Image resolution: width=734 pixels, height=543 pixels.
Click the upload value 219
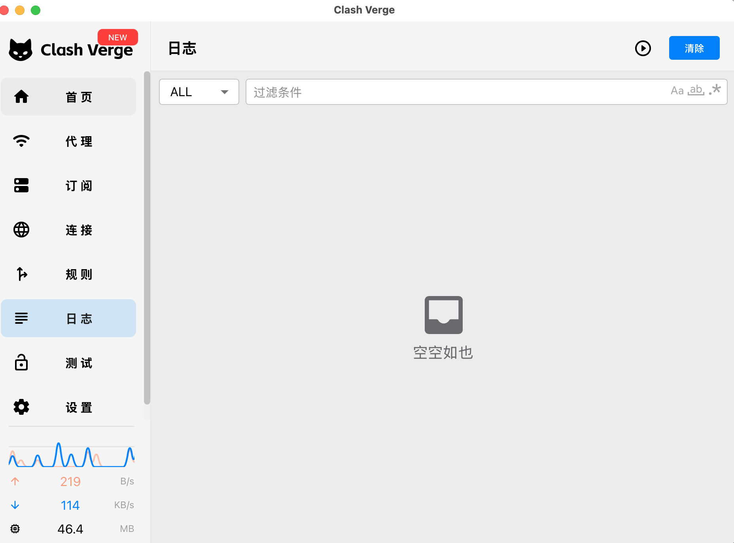tap(70, 481)
